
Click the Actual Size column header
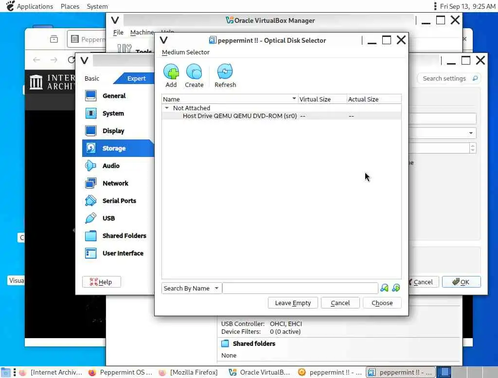pyautogui.click(x=374, y=99)
